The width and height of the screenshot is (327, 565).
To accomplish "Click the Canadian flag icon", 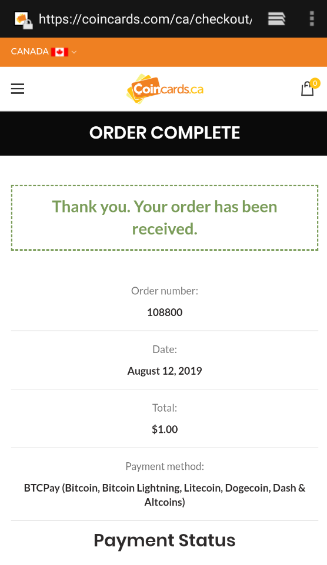I will (x=59, y=52).
